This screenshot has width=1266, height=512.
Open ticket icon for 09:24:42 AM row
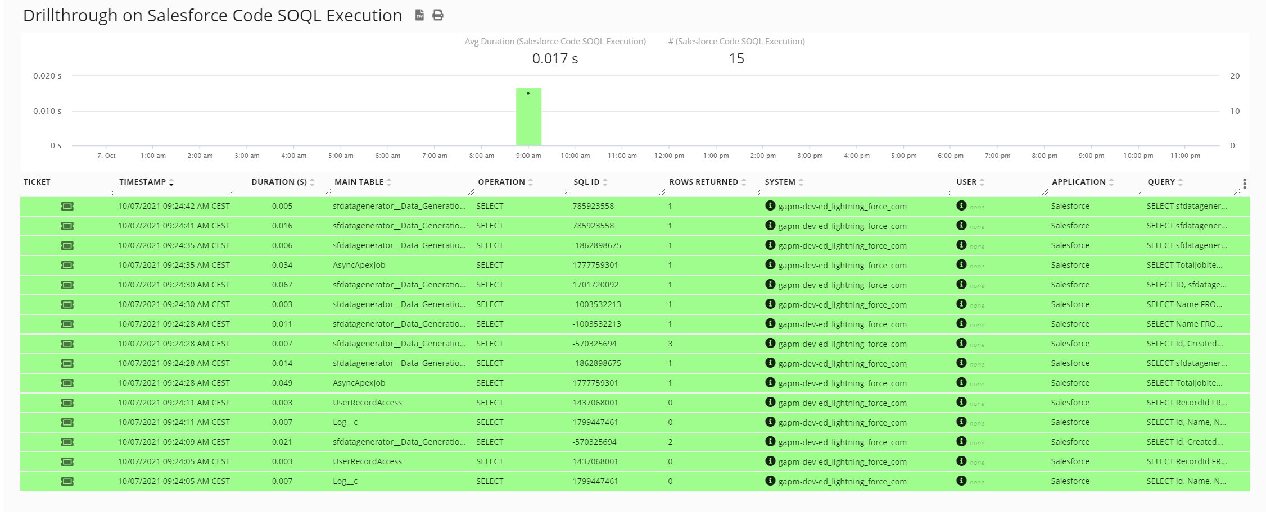tap(67, 207)
